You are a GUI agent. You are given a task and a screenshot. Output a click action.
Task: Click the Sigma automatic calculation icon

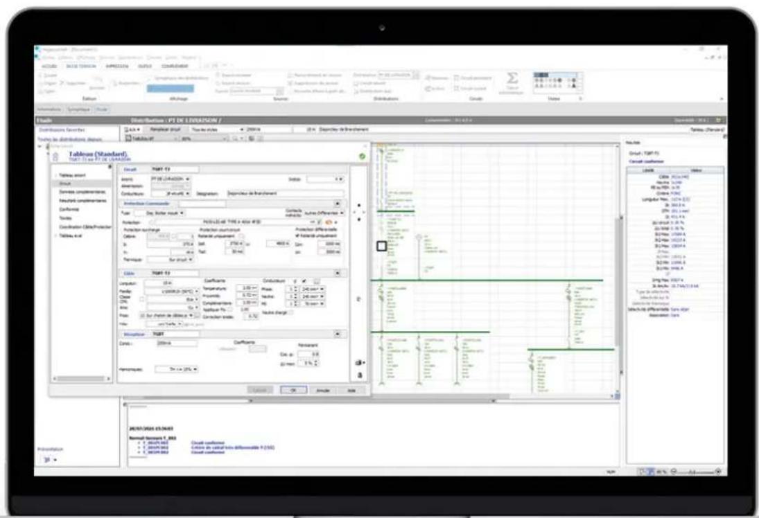(512, 79)
